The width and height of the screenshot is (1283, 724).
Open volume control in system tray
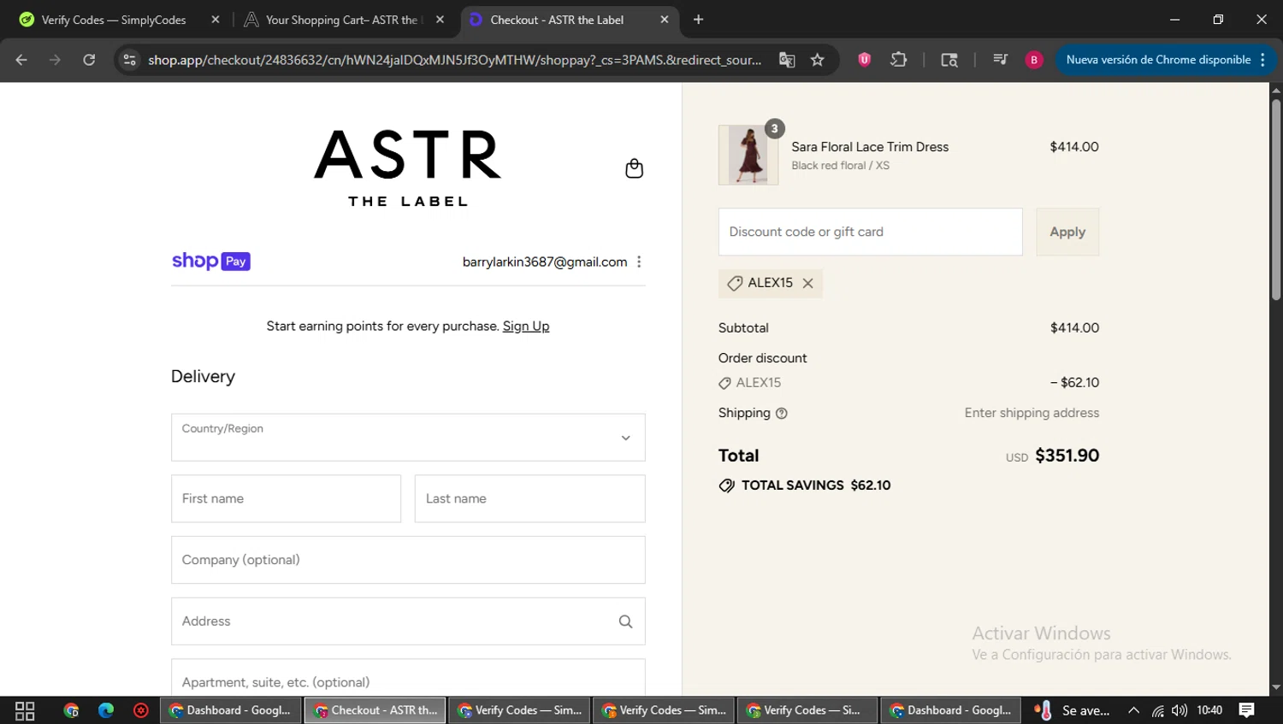1180,710
